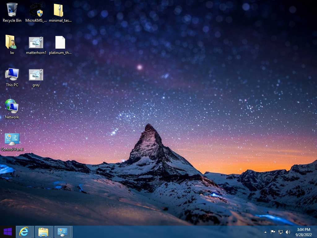Open network settings from the system tray
This screenshot has height=238, width=317.
(280, 232)
